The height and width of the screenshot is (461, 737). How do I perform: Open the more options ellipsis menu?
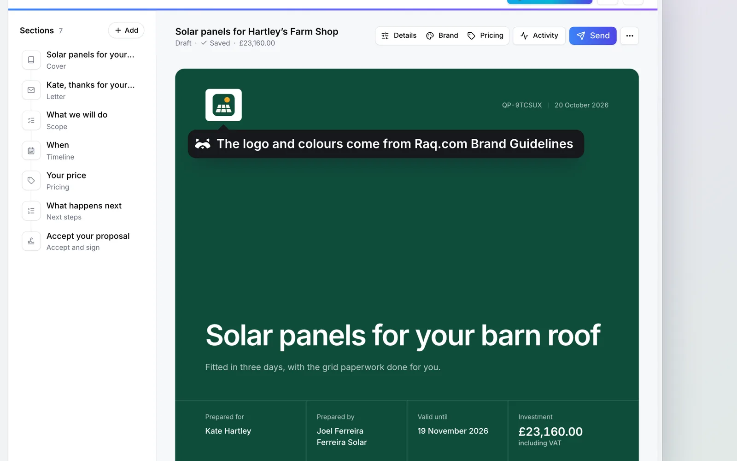click(629, 35)
